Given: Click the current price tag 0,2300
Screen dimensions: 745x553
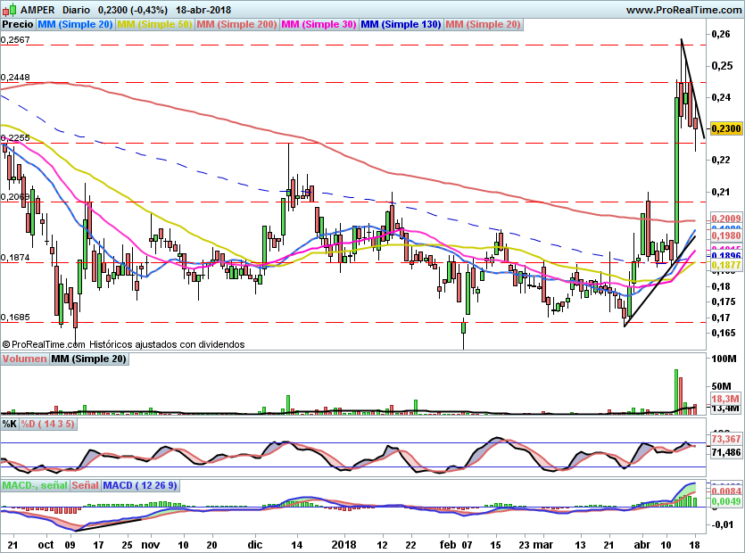Looking at the screenshot, I should point(726,128).
